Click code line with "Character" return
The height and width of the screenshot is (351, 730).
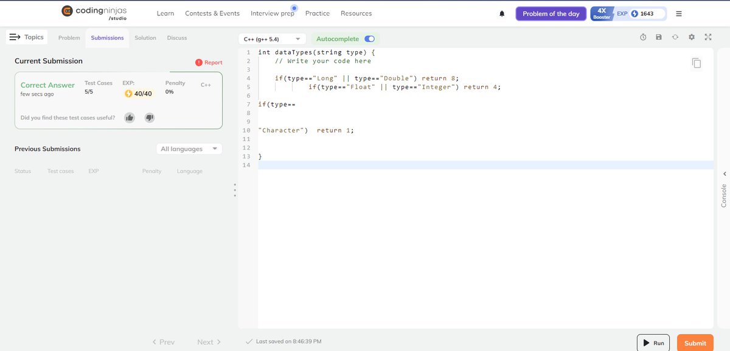coord(306,131)
